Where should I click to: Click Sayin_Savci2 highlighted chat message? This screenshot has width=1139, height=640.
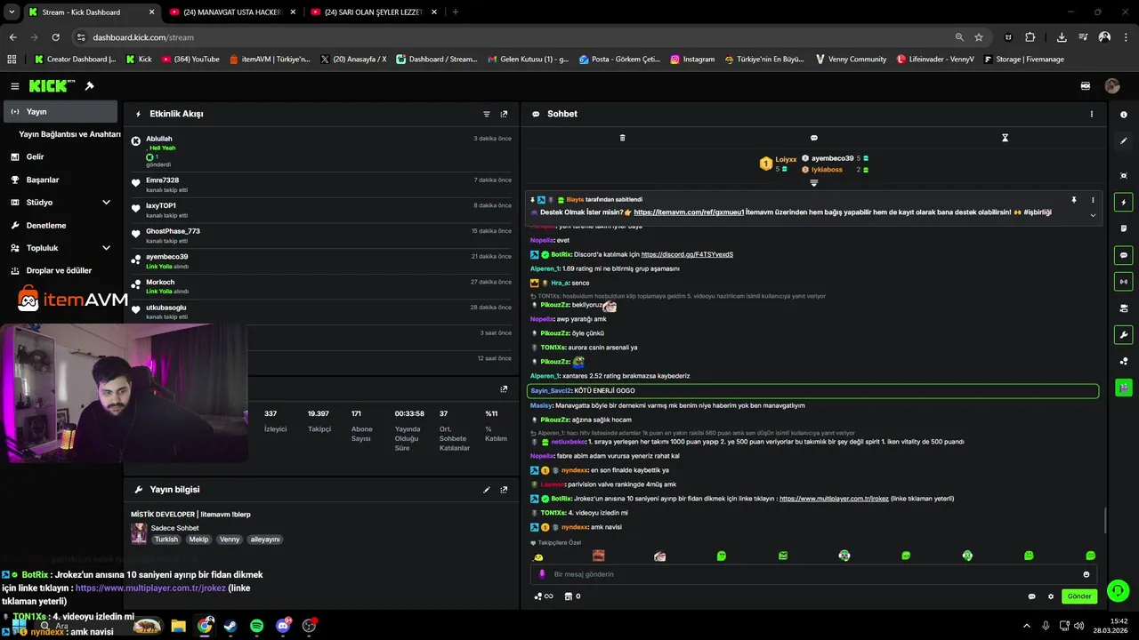click(x=813, y=390)
